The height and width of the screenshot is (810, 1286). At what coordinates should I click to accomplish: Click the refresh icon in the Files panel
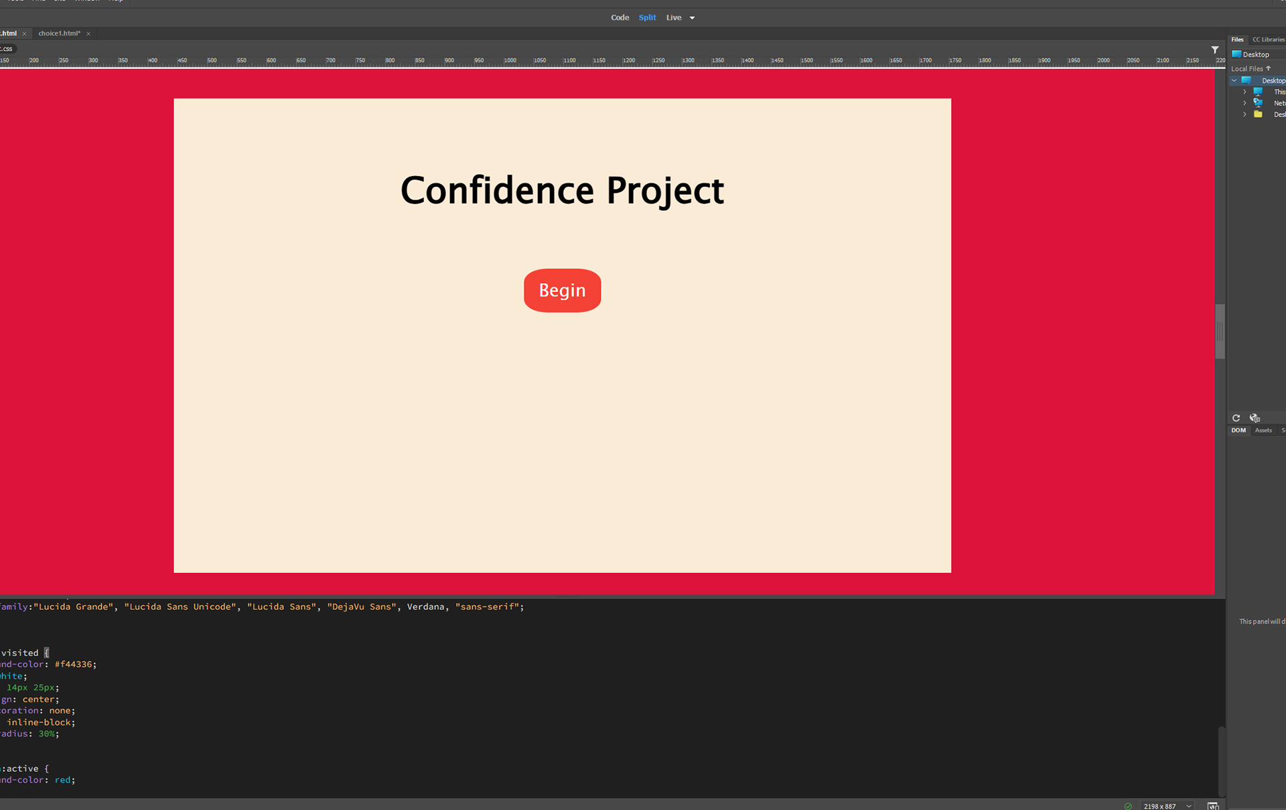pyautogui.click(x=1236, y=418)
